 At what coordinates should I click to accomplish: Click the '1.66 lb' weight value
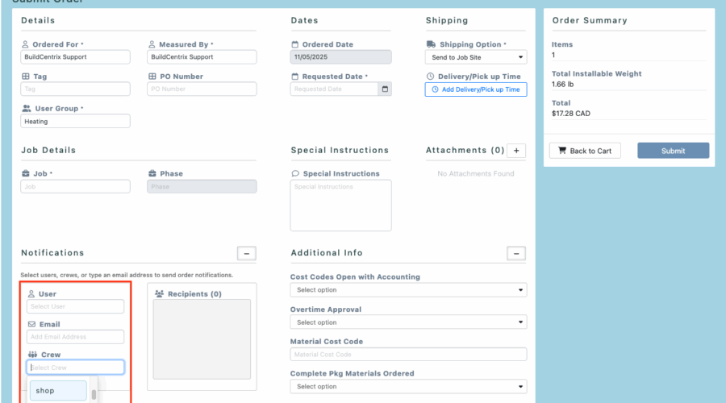click(562, 84)
